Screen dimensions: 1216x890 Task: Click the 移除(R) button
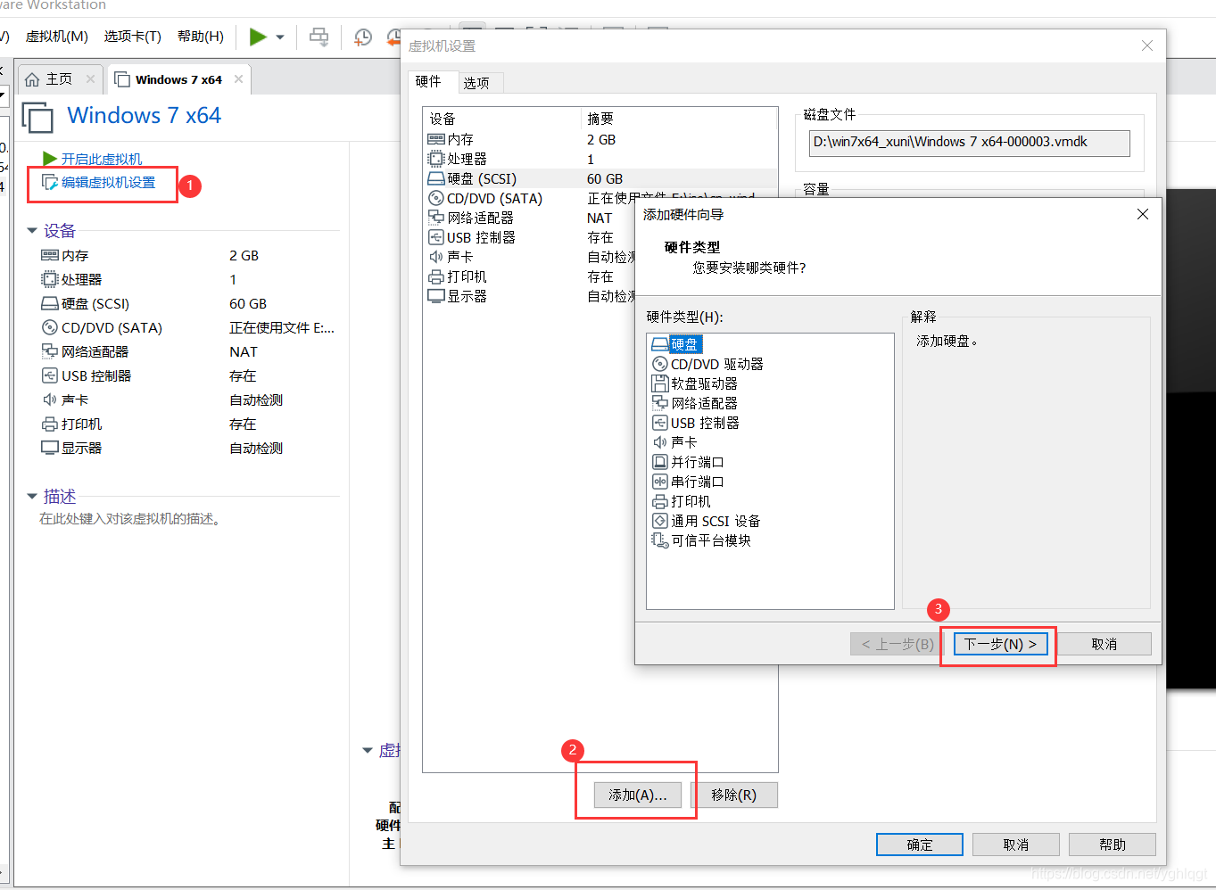[733, 795]
